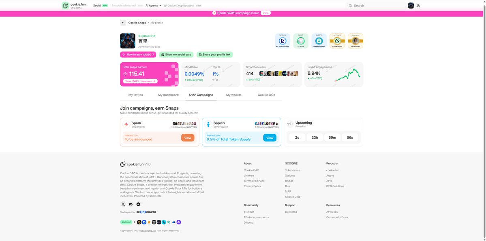Screen dimensions: 486x241
Task: Click the Spark campaign logo icon
Action: (126, 125)
